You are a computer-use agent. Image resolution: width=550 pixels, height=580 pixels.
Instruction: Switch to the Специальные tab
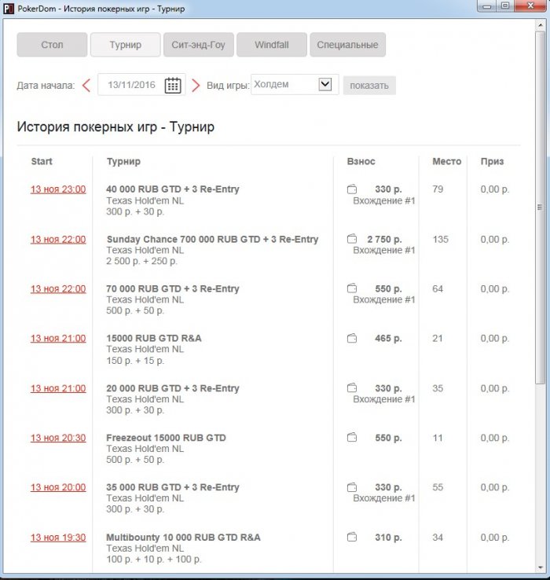(348, 45)
